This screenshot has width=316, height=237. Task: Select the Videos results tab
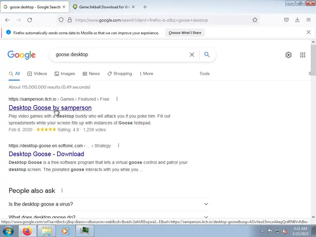point(37,73)
